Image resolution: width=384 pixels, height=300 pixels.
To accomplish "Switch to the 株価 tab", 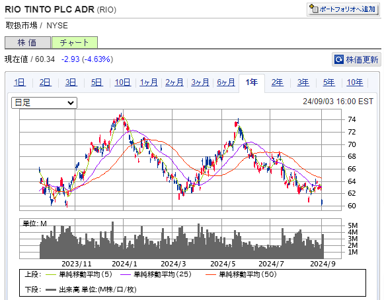I will (28, 43).
